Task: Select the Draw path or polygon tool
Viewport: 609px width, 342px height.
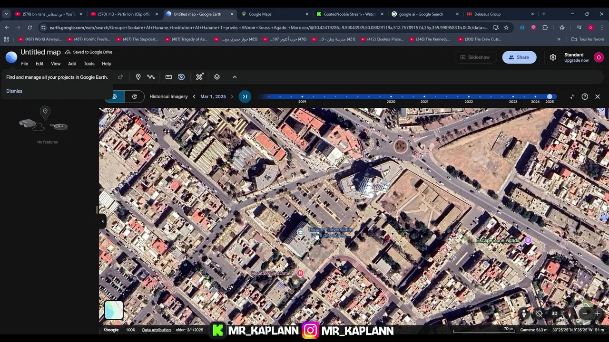Action: click(151, 77)
